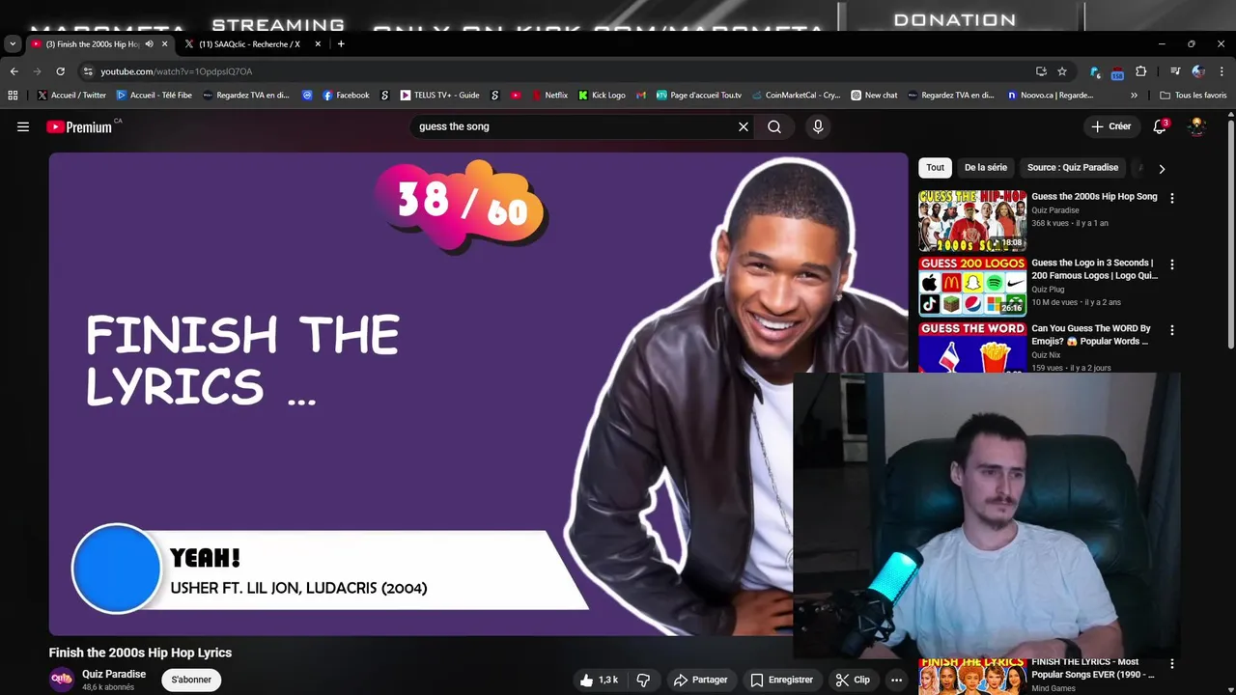
Task: Open Netflix bookmark
Action: 549,95
